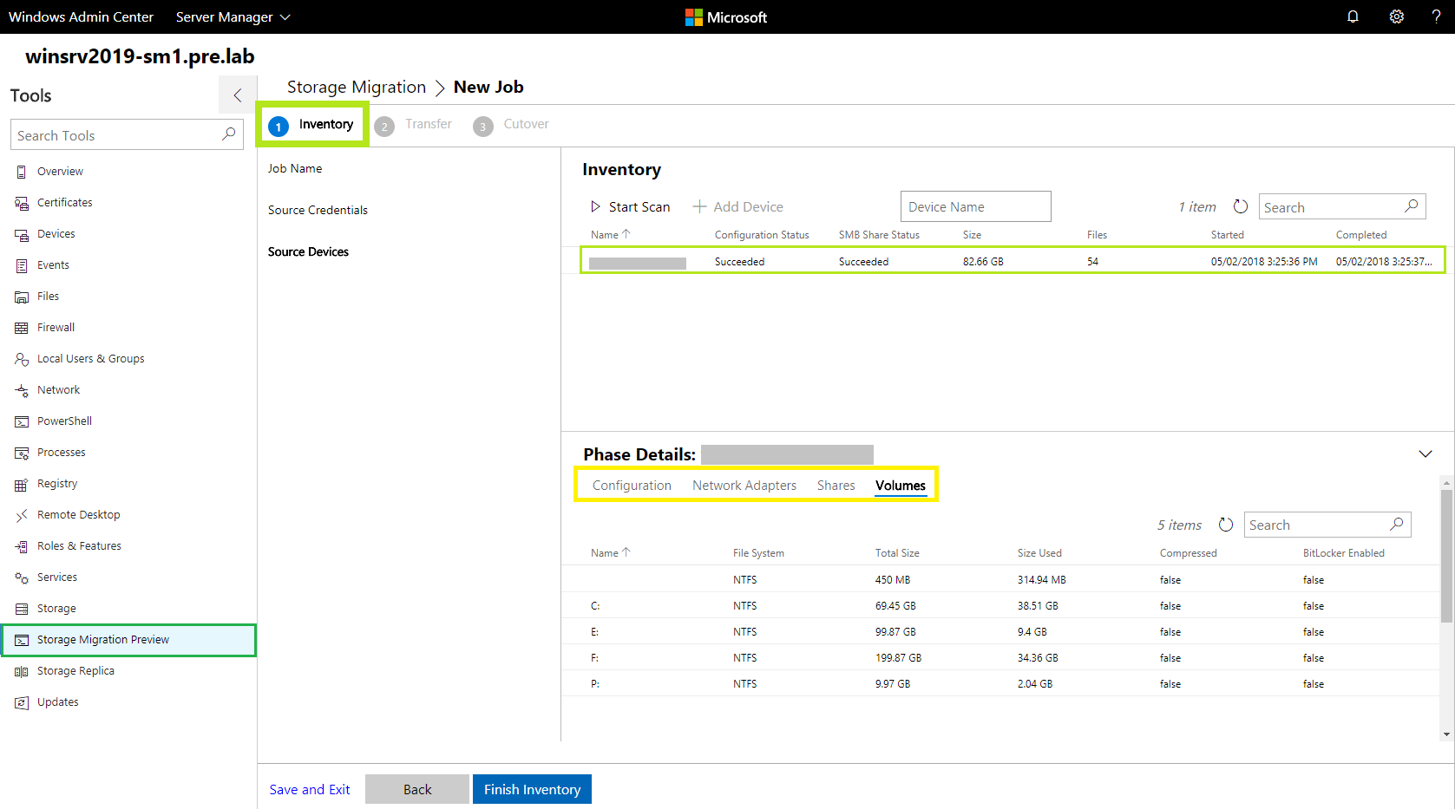Viewport: 1455px width, 809px height.
Task: Open the Storage Replica tool icon
Action: tap(22, 671)
